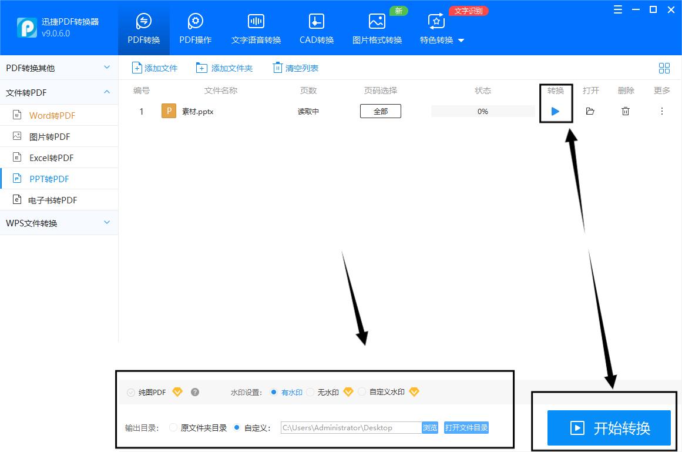
Task: Start converting 素材.pptx with the play icon
Action: 555,111
